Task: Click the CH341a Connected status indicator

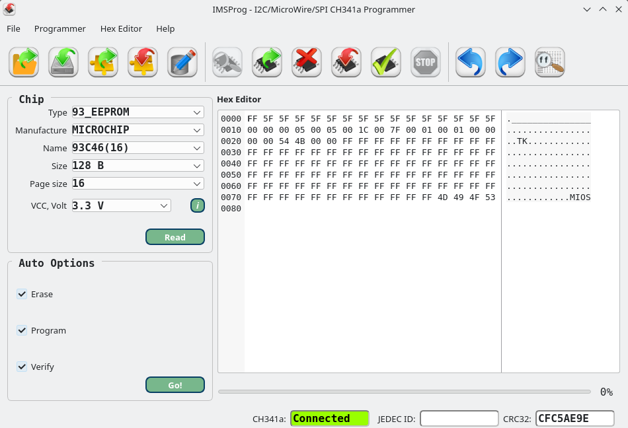Action: coord(330,418)
